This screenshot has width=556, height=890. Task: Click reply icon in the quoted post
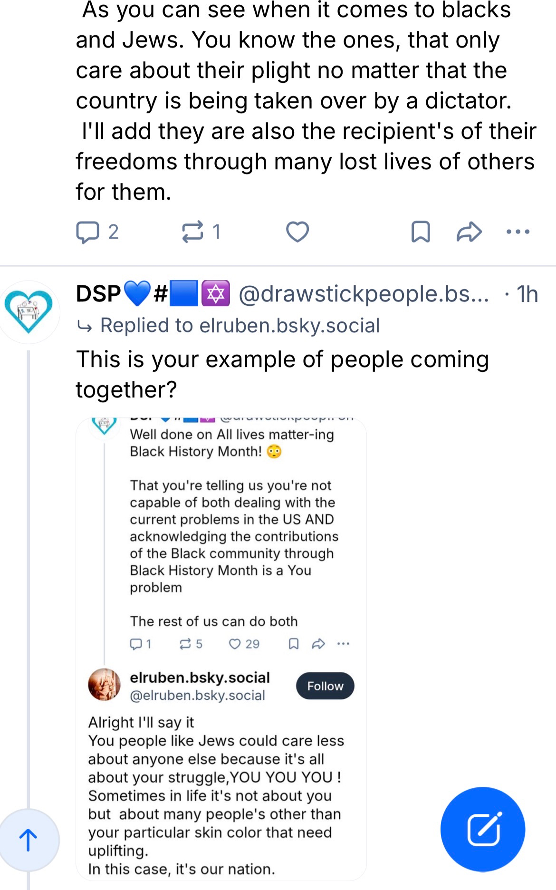click(x=136, y=644)
